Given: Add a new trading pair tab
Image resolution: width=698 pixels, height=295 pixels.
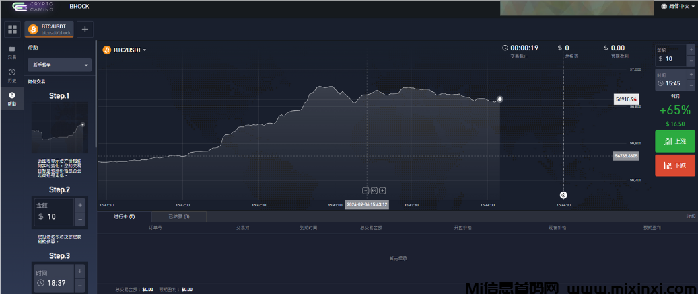Looking at the screenshot, I should [85, 29].
